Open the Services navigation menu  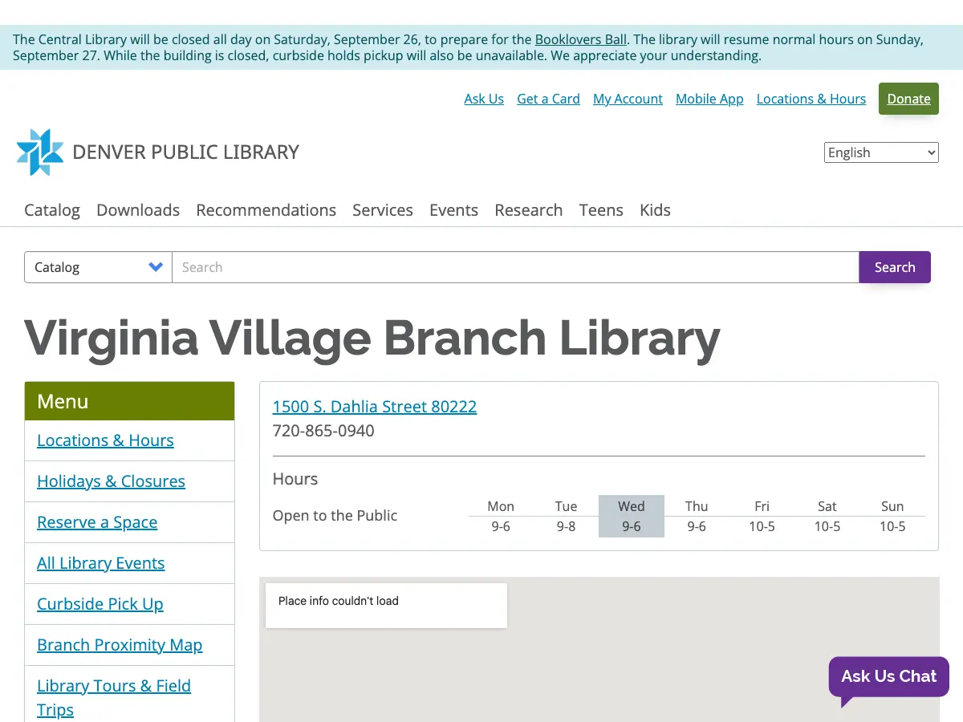383,210
